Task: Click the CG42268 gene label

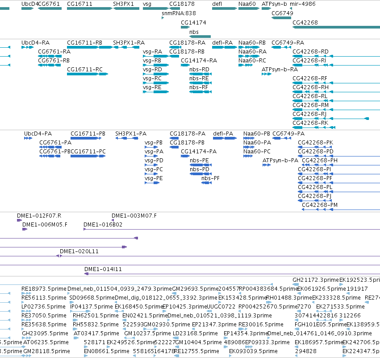Action: pos(305,22)
